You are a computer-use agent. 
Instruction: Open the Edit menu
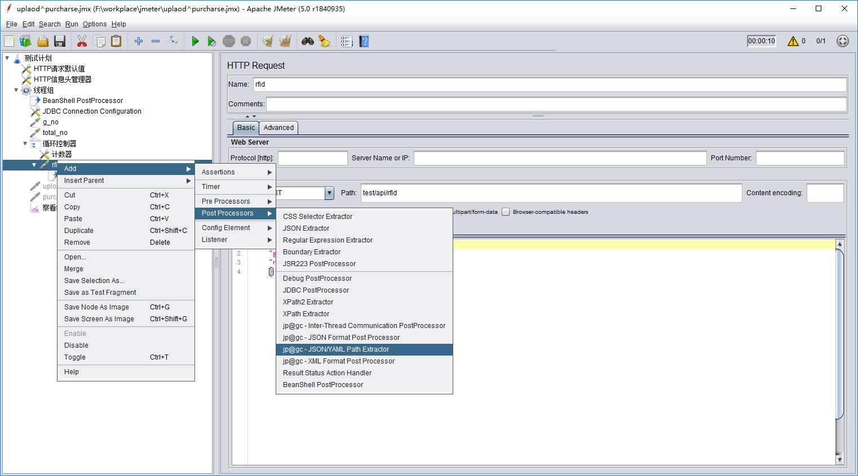coord(28,24)
